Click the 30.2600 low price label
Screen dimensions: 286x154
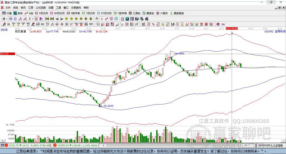[x=108, y=106]
